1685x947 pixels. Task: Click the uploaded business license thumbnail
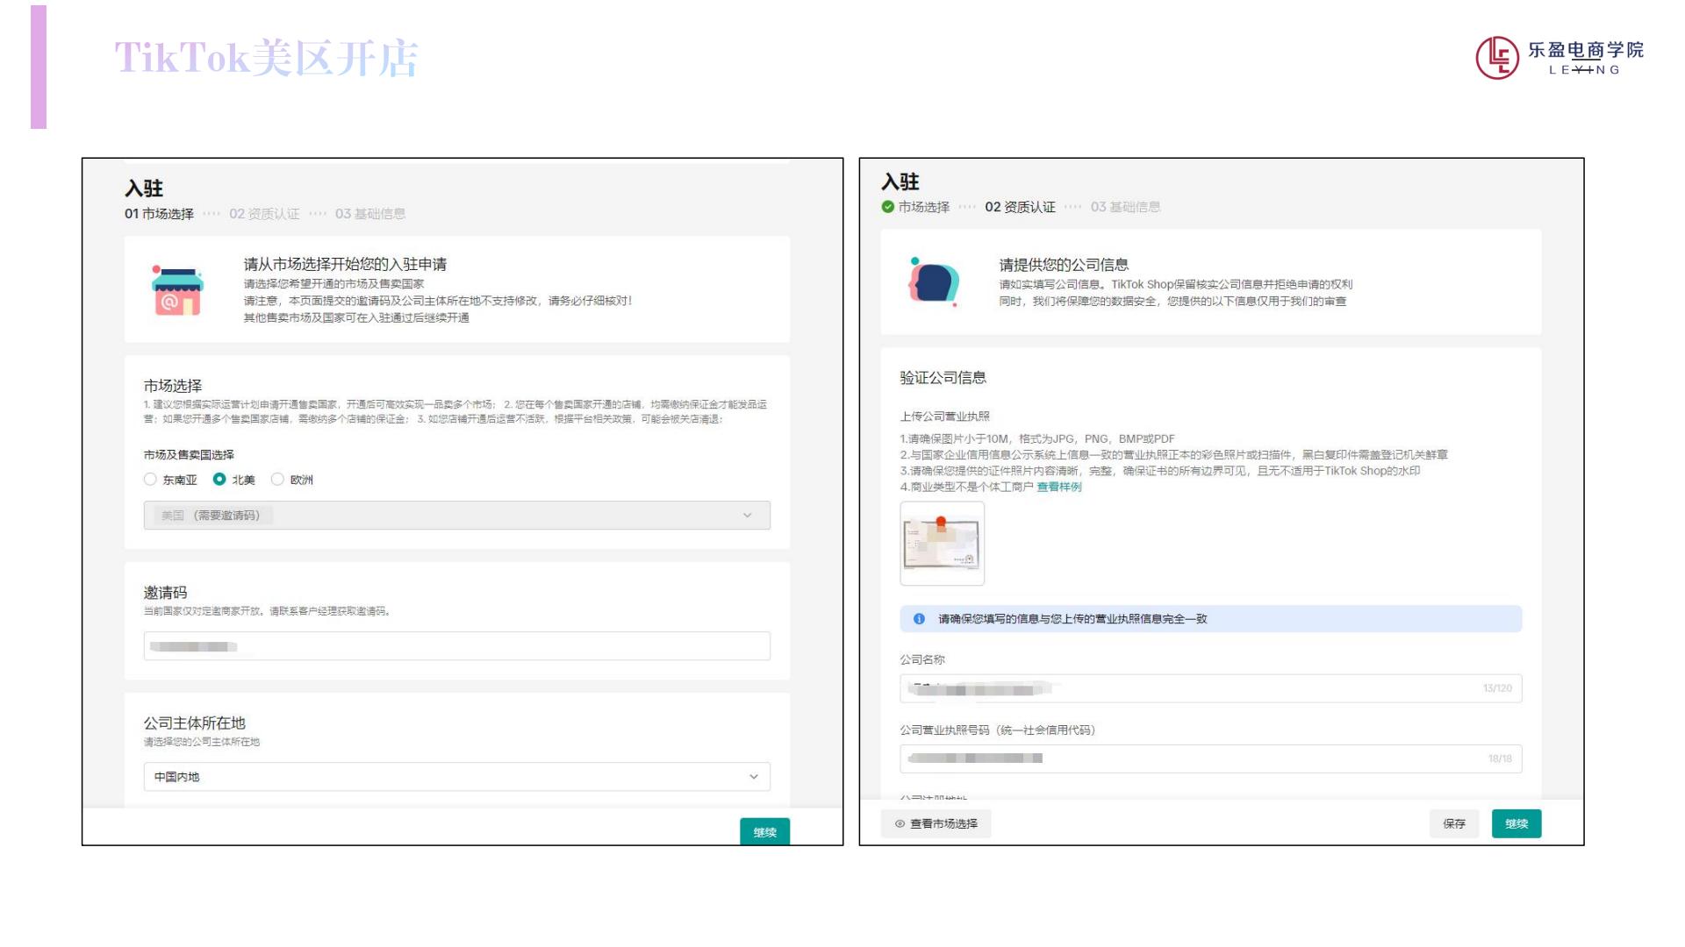(x=942, y=543)
